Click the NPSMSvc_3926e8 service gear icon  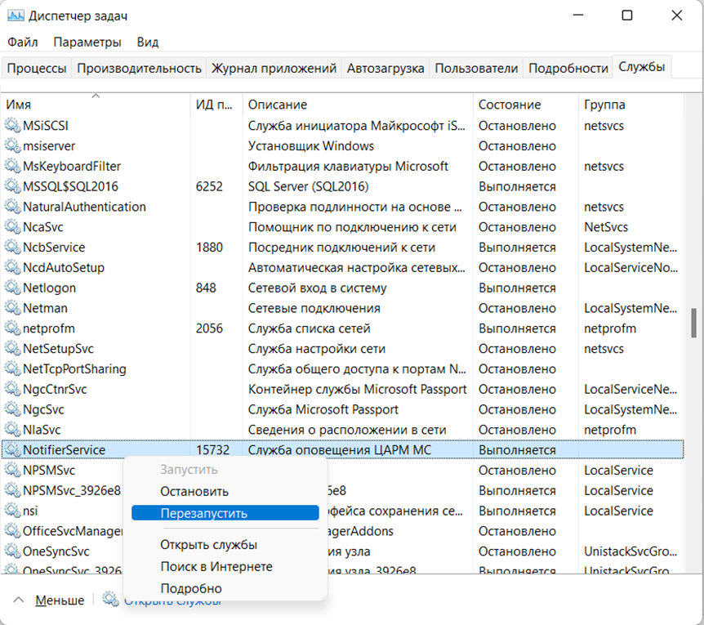[x=12, y=490]
